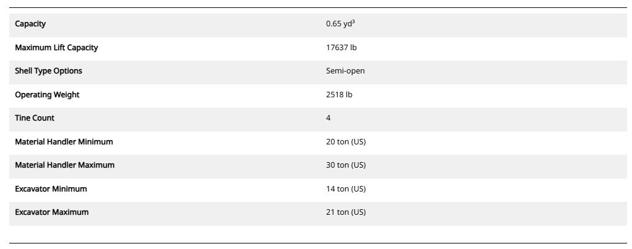Click the divider line above the table
The image size is (632, 249).
point(316,8)
